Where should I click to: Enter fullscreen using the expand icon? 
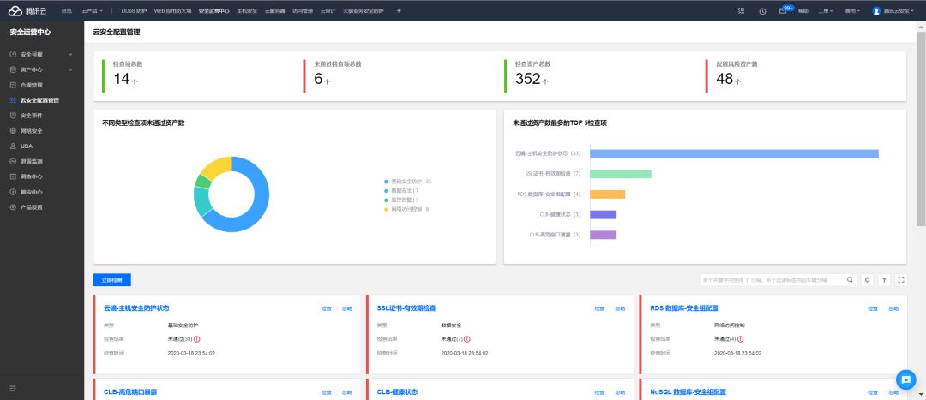(x=901, y=279)
